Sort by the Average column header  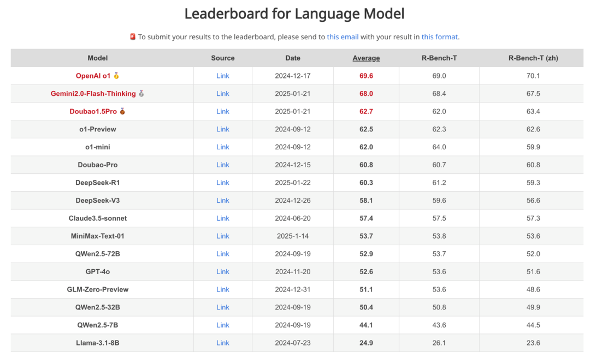point(366,58)
